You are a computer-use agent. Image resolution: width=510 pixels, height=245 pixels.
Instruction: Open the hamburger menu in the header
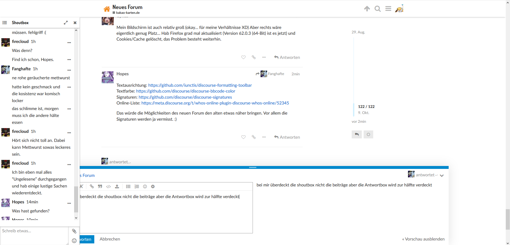click(x=388, y=9)
